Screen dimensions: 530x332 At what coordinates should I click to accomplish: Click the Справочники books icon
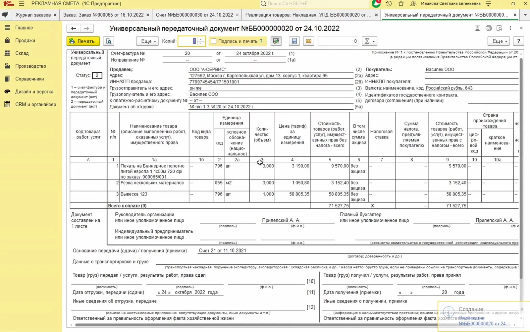point(7,79)
